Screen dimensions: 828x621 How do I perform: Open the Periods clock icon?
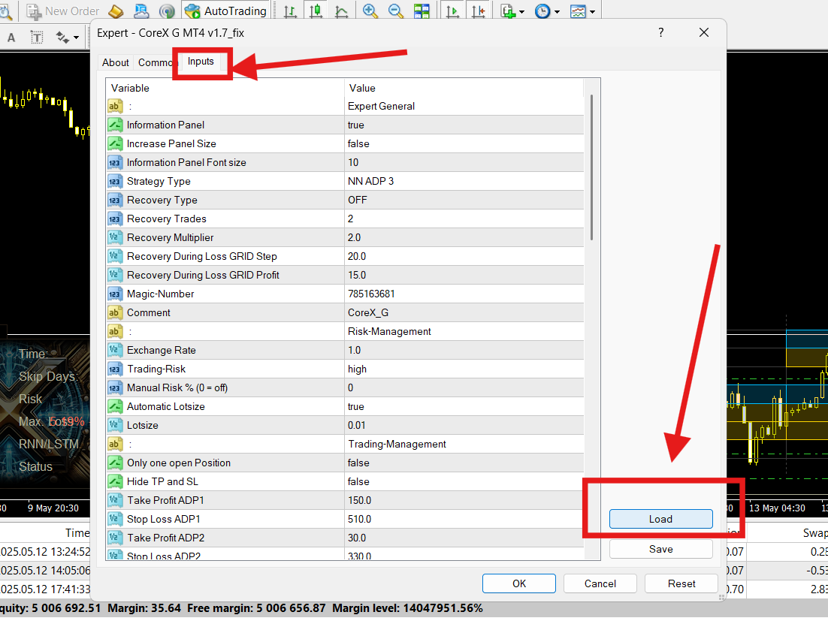(x=542, y=11)
